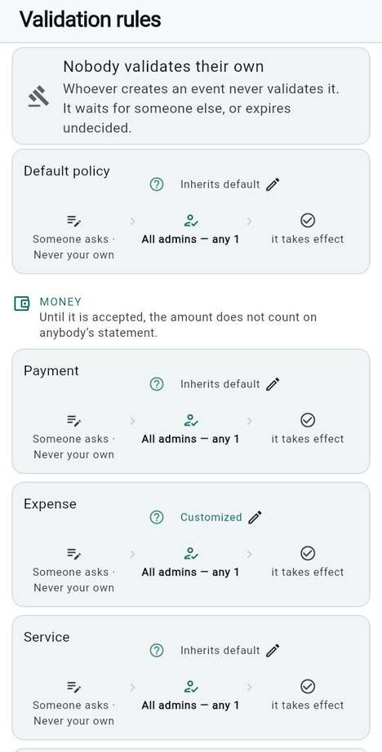This screenshot has width=382, height=752.
Task: Click the chevron before 'it takes effect' in Expense
Action: [249, 554]
